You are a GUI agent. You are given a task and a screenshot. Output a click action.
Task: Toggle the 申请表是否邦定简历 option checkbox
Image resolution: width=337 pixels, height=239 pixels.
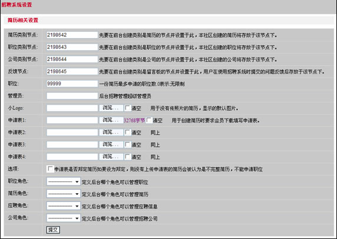(50, 169)
